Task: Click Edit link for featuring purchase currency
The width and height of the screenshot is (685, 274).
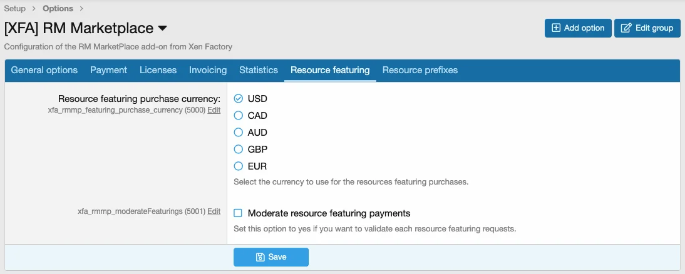Action: pos(214,110)
